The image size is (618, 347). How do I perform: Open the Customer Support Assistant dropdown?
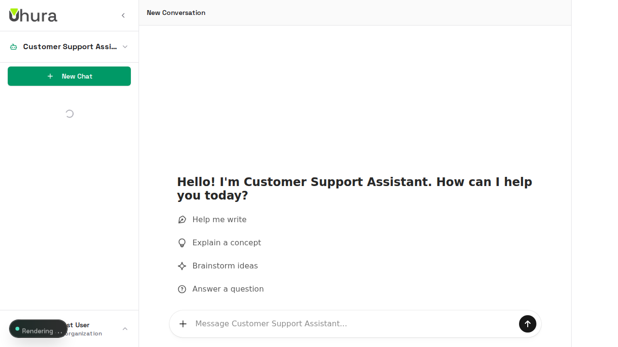(69, 46)
